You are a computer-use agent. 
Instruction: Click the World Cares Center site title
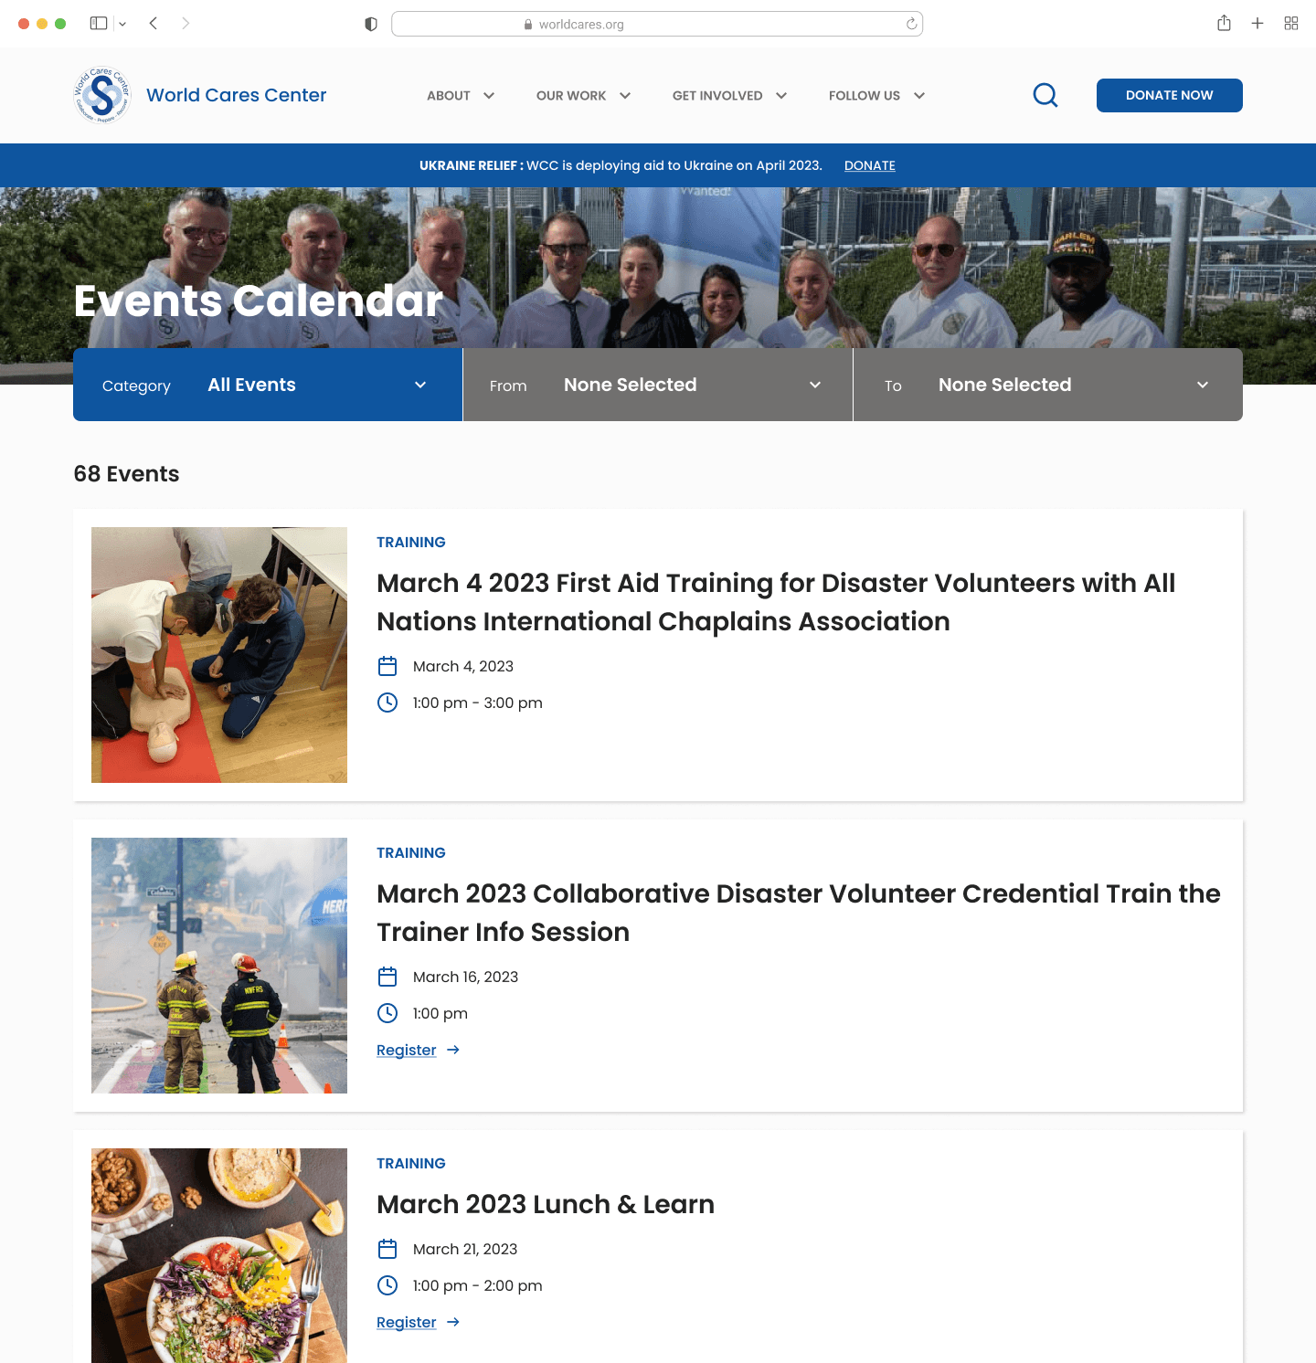click(x=236, y=95)
